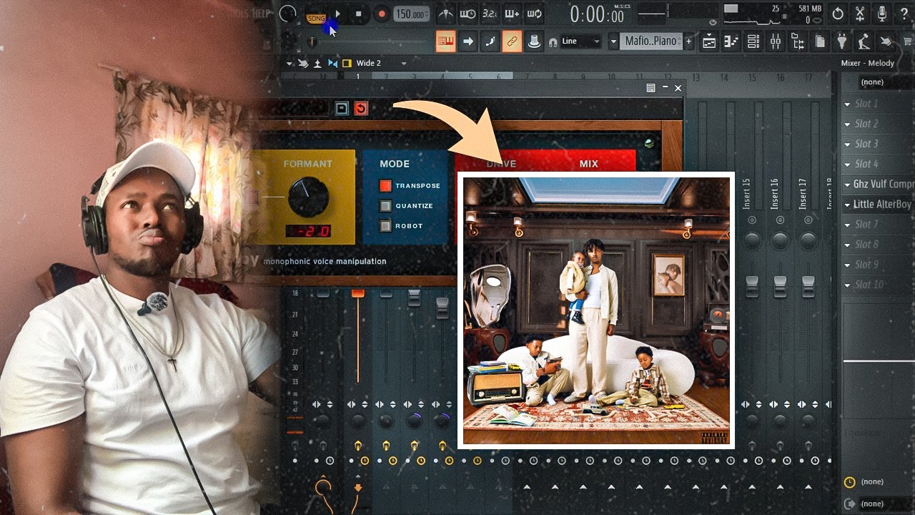This screenshot has width=915, height=515.
Task: Toggle the Insert 15 mute switch
Action: [x=752, y=220]
